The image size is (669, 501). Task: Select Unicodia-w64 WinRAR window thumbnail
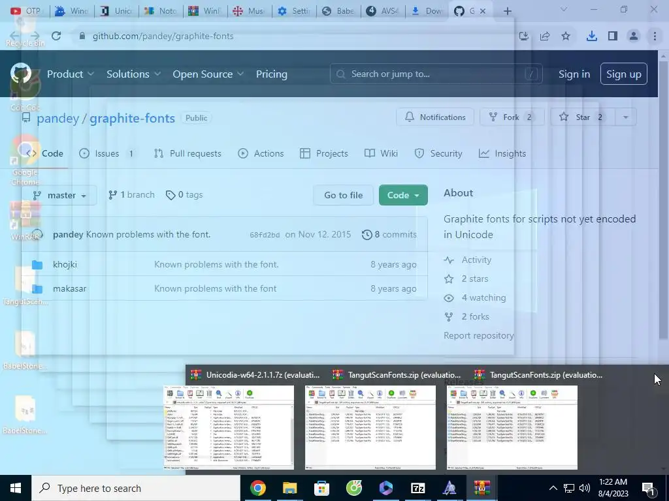(229, 427)
